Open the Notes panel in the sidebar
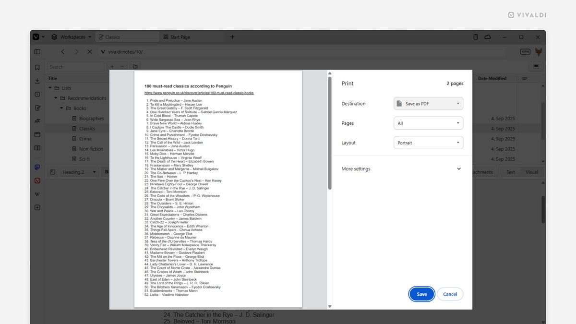Image resolution: width=576 pixels, height=324 pixels. pyautogui.click(x=37, y=108)
